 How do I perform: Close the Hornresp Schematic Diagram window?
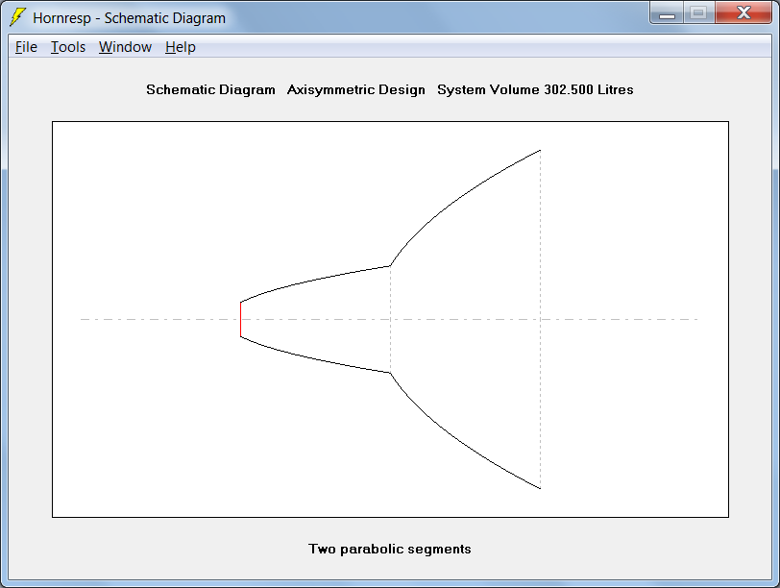pos(743,12)
